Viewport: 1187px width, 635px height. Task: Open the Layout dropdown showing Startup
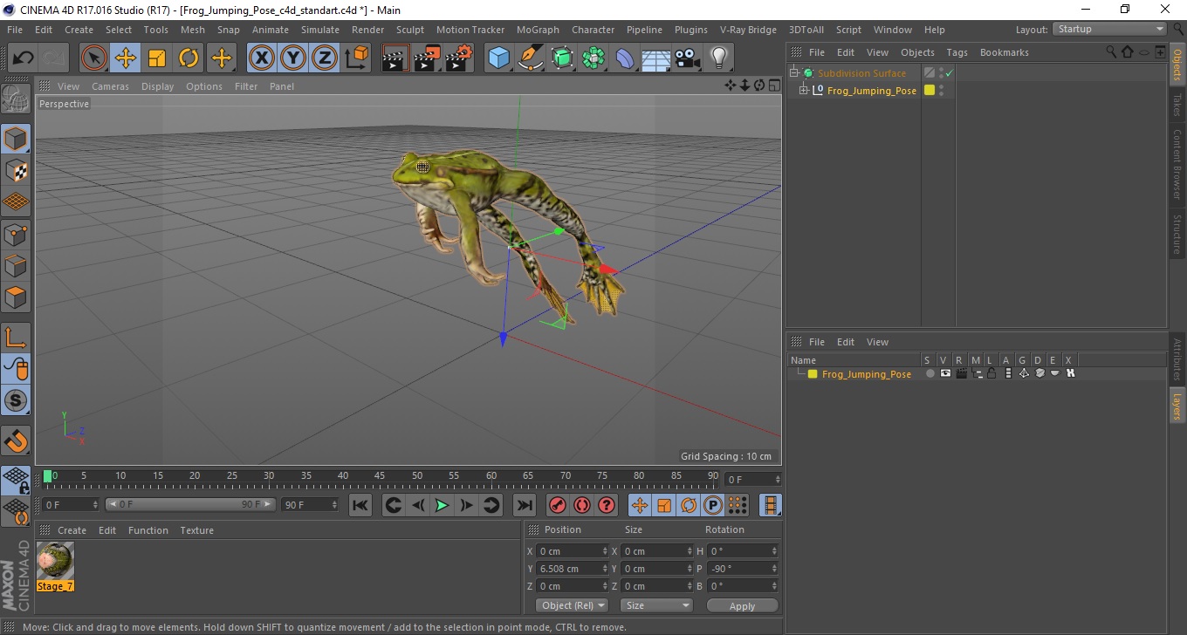1110,29
